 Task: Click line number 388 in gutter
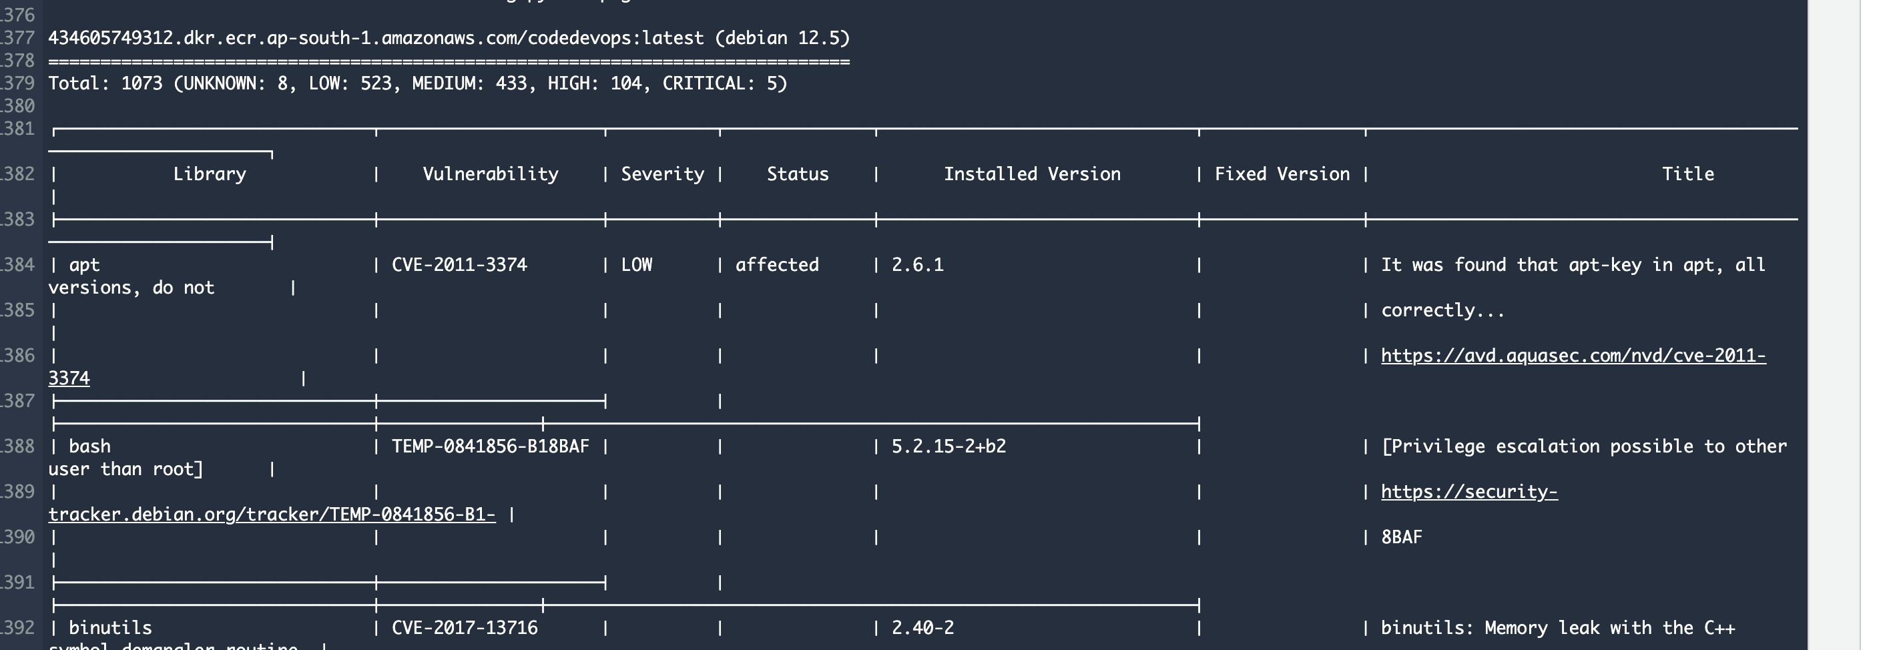pyautogui.click(x=18, y=446)
